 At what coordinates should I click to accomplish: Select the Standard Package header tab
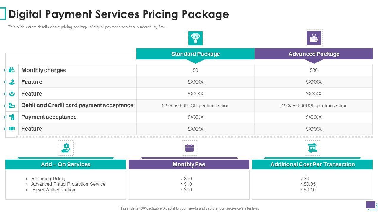point(195,54)
